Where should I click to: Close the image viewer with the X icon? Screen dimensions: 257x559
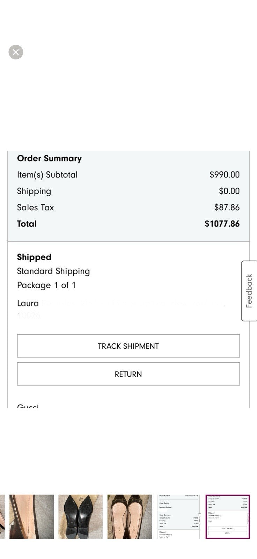(16, 52)
